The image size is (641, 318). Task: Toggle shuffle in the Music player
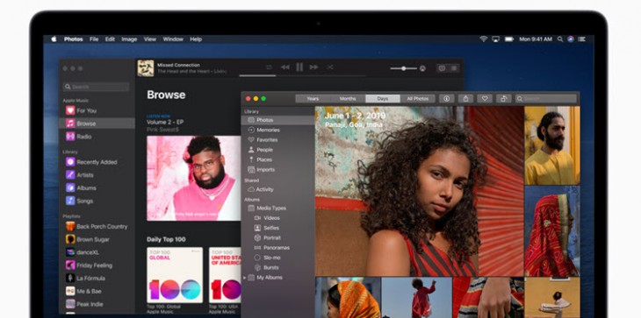[x=330, y=67]
